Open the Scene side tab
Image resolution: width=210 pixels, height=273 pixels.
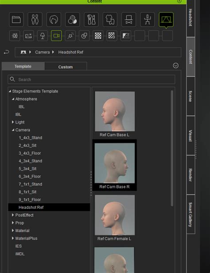(x=191, y=96)
